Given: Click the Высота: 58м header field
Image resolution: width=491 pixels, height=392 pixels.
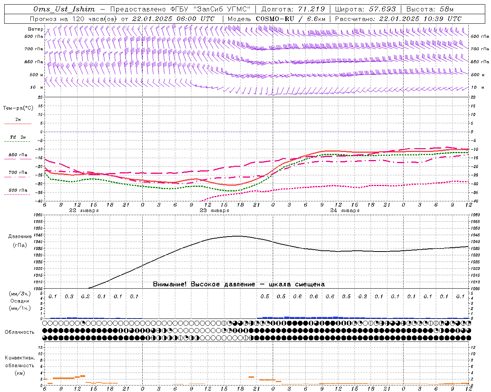Looking at the screenshot, I should (x=430, y=9).
